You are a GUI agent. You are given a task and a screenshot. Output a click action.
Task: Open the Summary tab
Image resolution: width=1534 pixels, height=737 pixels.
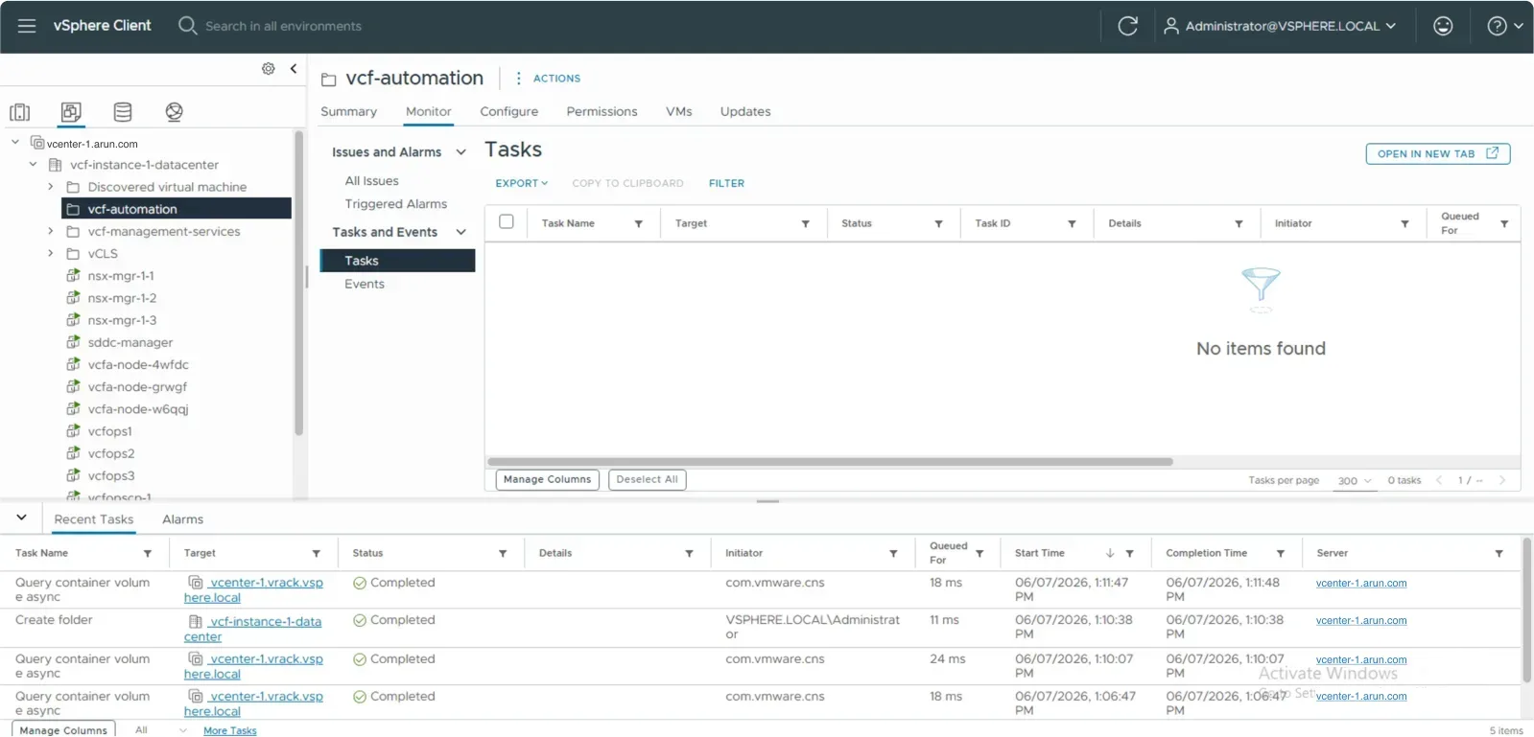point(348,111)
